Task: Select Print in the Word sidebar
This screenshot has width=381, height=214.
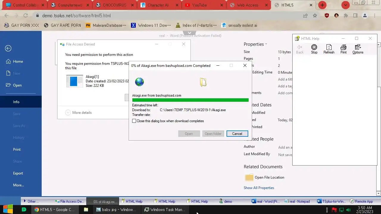Action: [x=17, y=150]
